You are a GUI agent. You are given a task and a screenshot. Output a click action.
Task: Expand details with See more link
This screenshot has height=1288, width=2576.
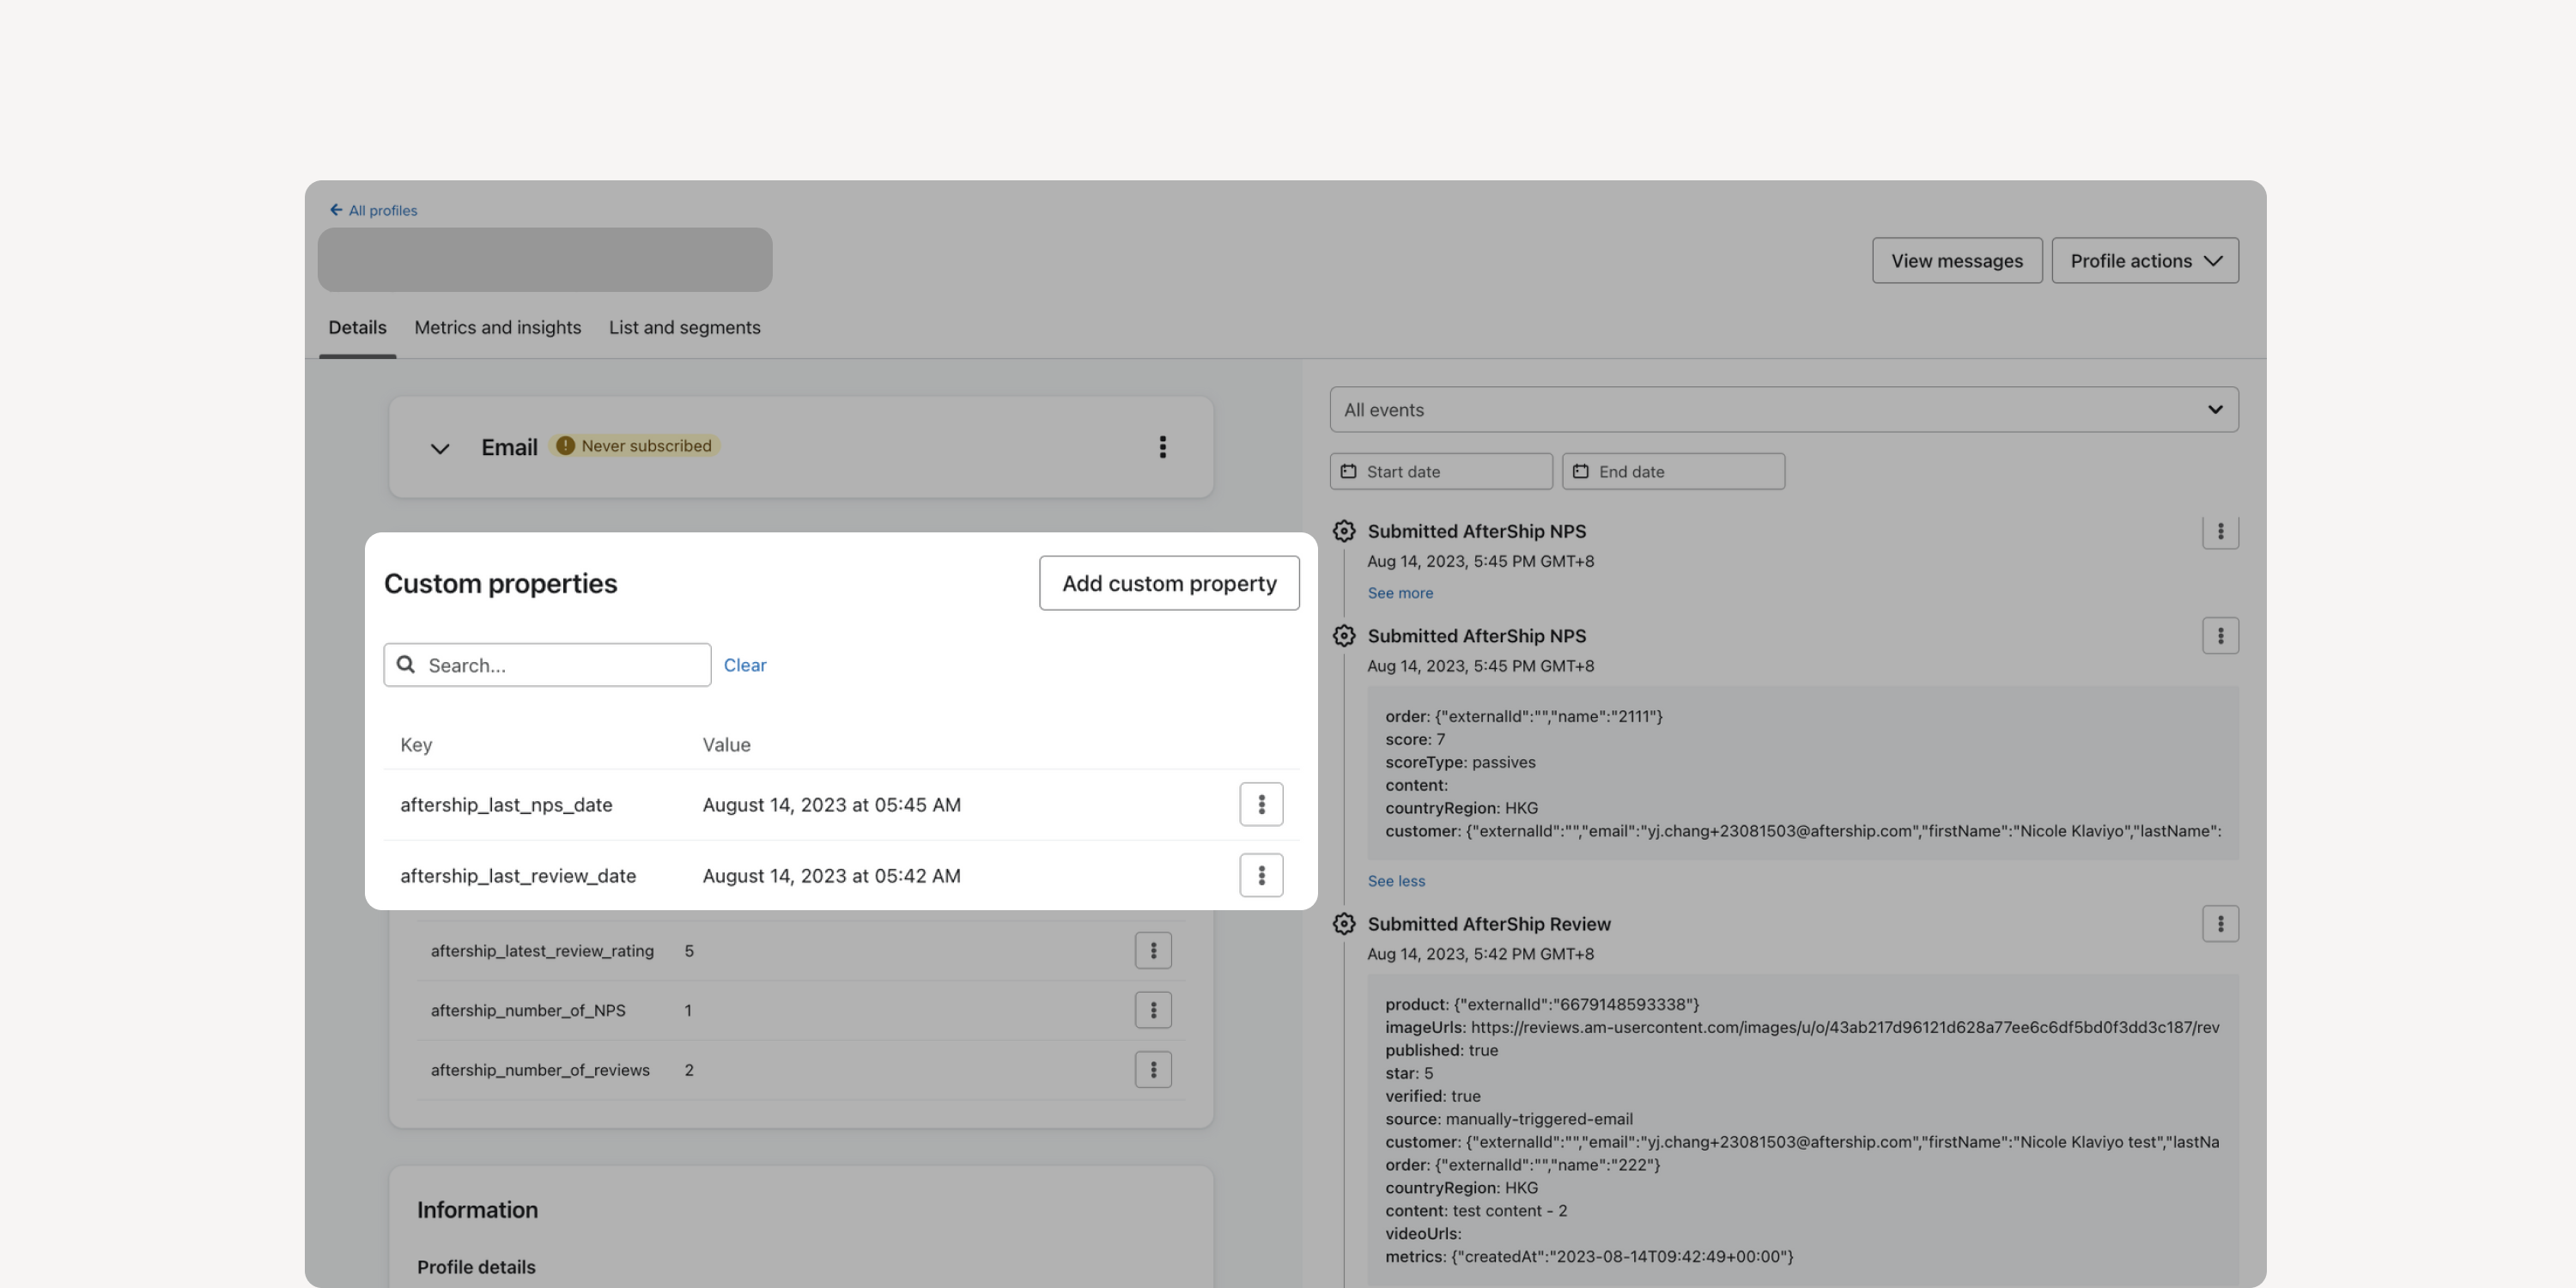(1400, 593)
